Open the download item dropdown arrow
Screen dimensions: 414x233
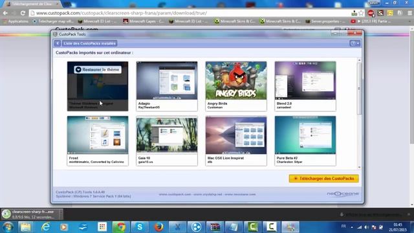(x=61, y=214)
